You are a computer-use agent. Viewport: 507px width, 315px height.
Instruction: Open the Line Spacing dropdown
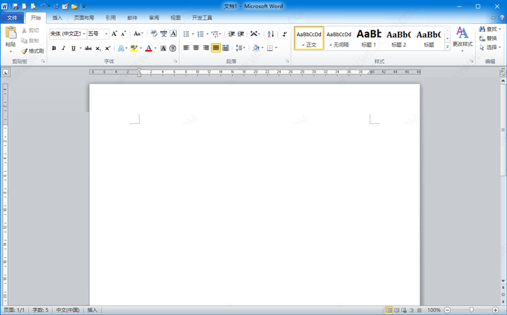(240, 48)
